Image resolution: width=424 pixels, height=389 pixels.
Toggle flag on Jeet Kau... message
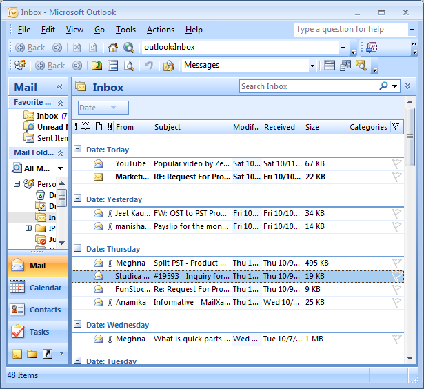[397, 213]
